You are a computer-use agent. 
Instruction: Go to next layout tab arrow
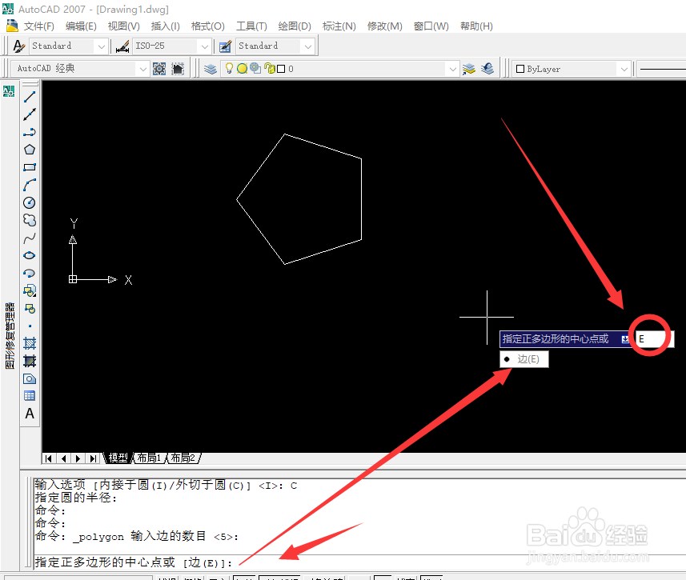coord(78,458)
